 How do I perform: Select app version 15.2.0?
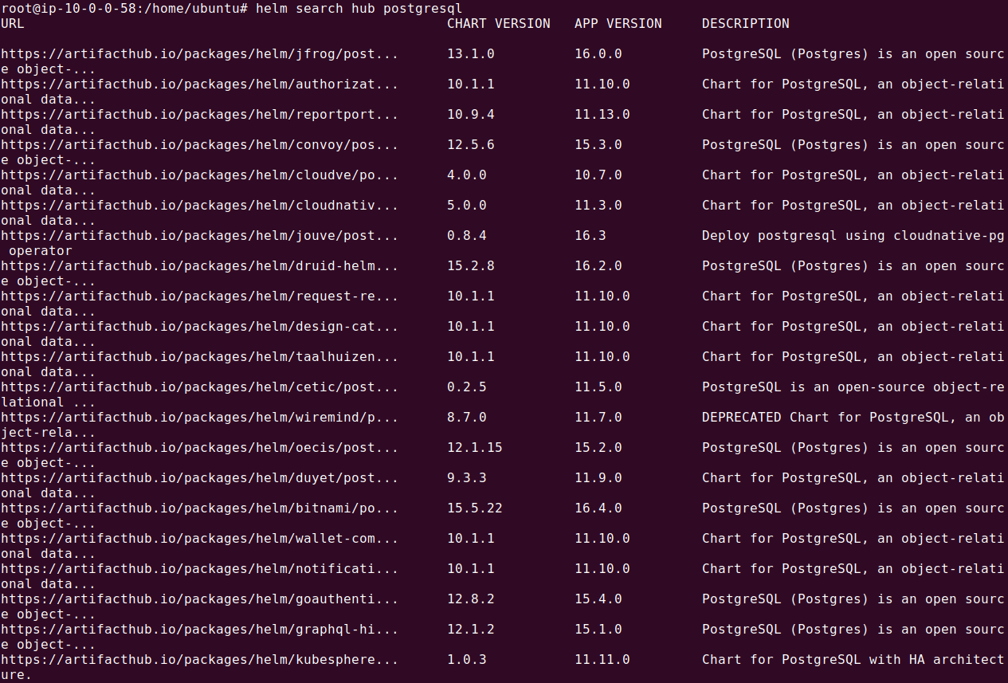click(598, 448)
